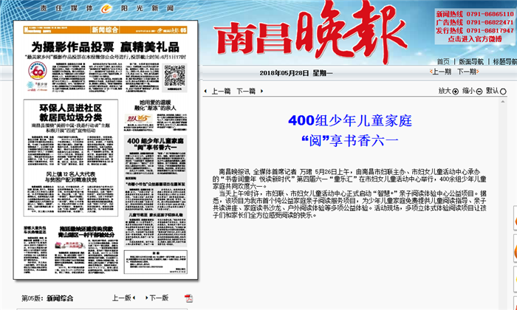
Task: Go to the next issue (下一期)
Action: point(466,72)
